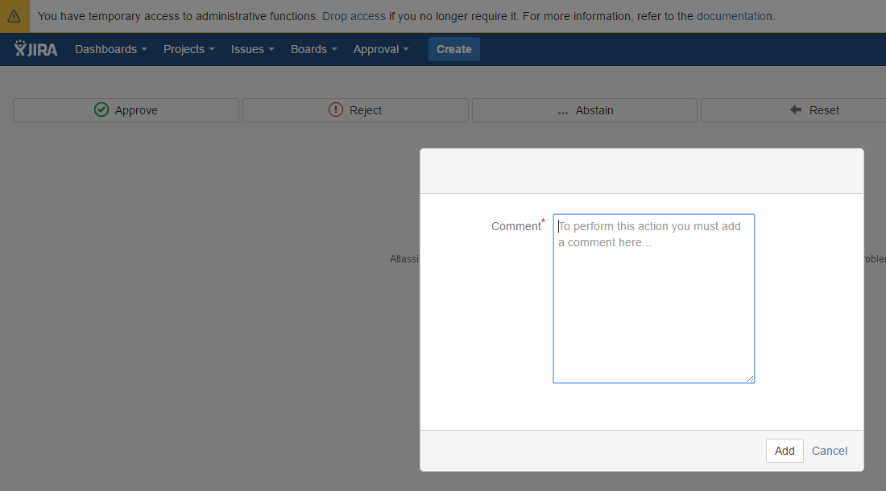Image resolution: width=886 pixels, height=491 pixels.
Task: Open the Approval menu
Action: tap(380, 49)
